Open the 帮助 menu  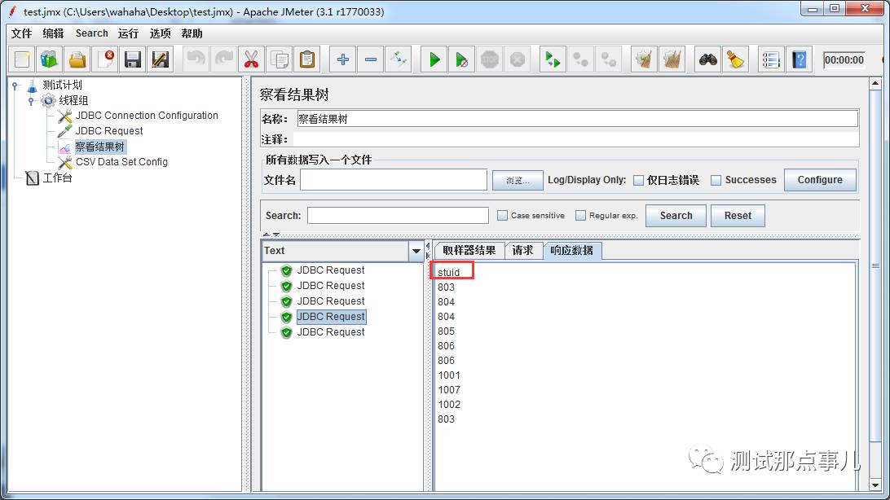pyautogui.click(x=192, y=33)
